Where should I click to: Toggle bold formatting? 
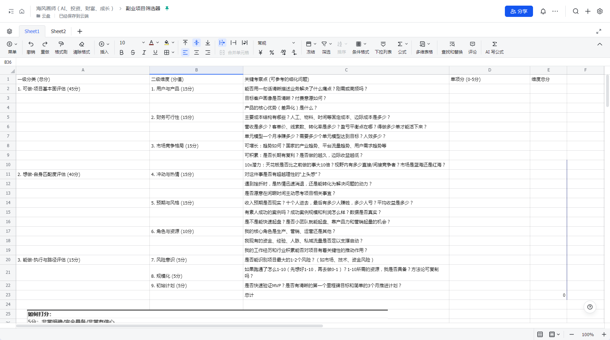tap(122, 52)
